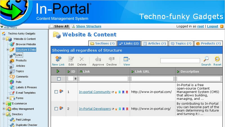
Task: Click the Reset search icon
Action: 217,59
